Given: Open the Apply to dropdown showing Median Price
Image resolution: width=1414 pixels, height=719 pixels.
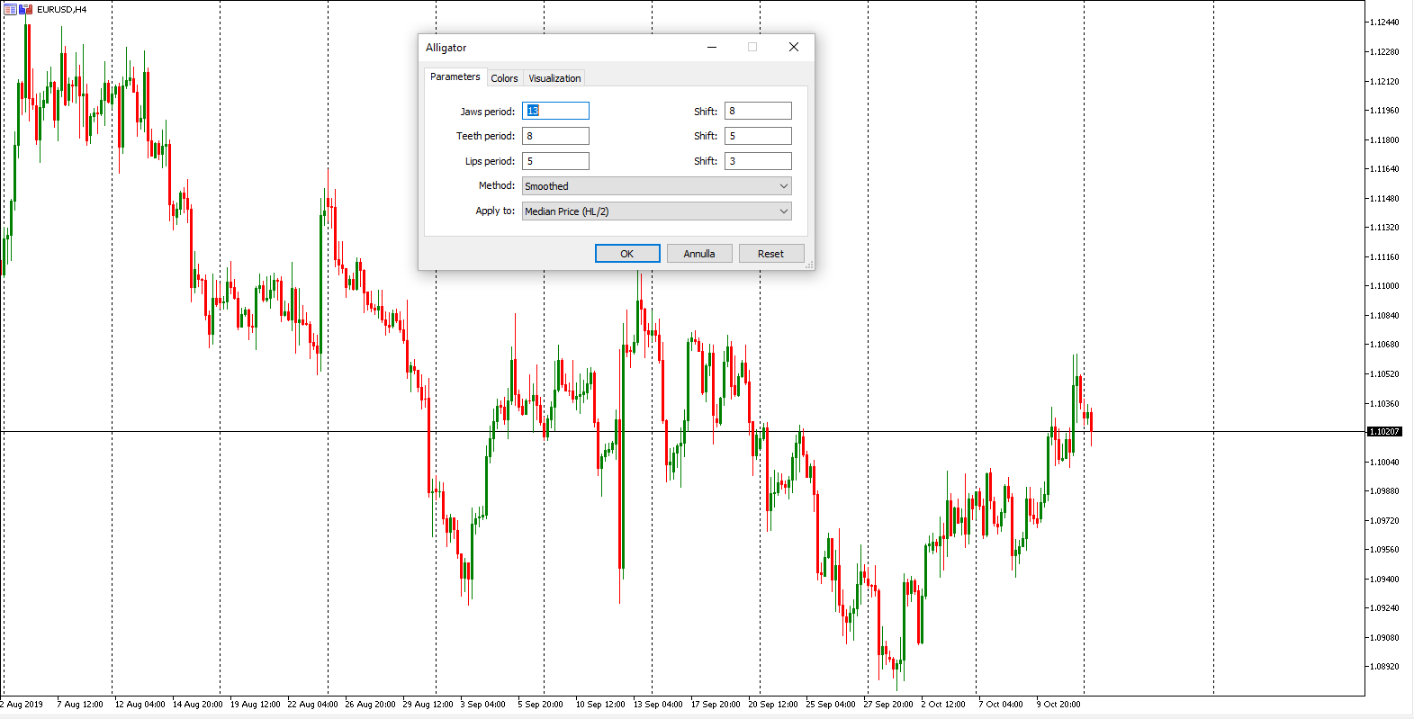Looking at the screenshot, I should (x=657, y=211).
